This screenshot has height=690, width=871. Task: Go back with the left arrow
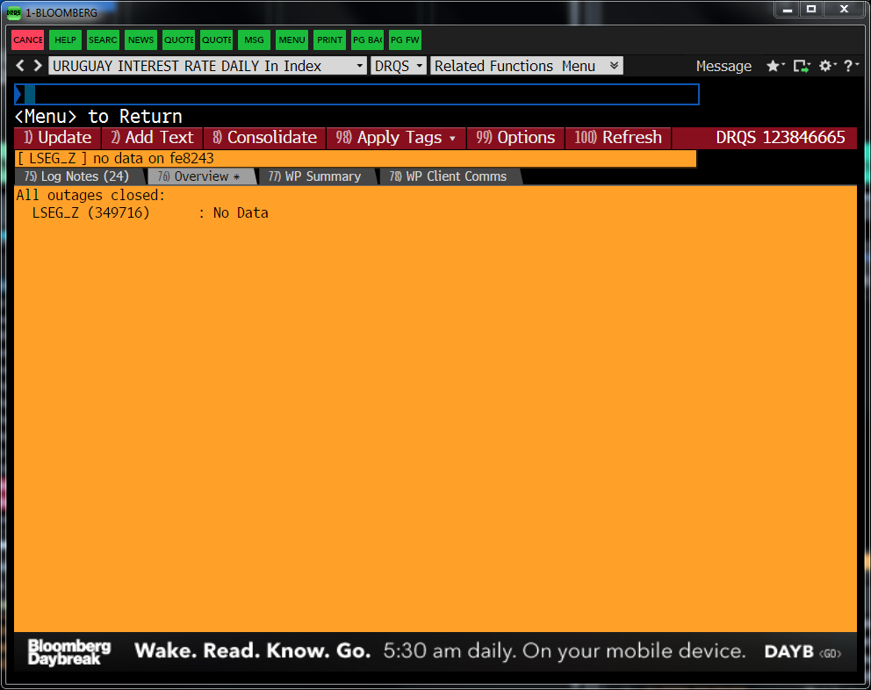[20, 66]
